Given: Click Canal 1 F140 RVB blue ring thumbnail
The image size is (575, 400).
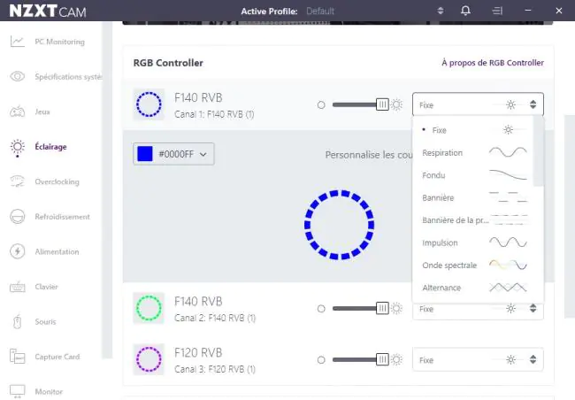Looking at the screenshot, I should 149,104.
